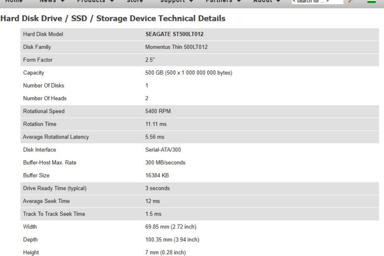Viewport: 384px width, 256px height.
Task: Expand the plus beside Support
Action: pos(191,1)
